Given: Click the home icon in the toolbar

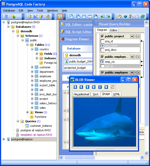Looking at the screenshot, I should [x=120, y=16].
